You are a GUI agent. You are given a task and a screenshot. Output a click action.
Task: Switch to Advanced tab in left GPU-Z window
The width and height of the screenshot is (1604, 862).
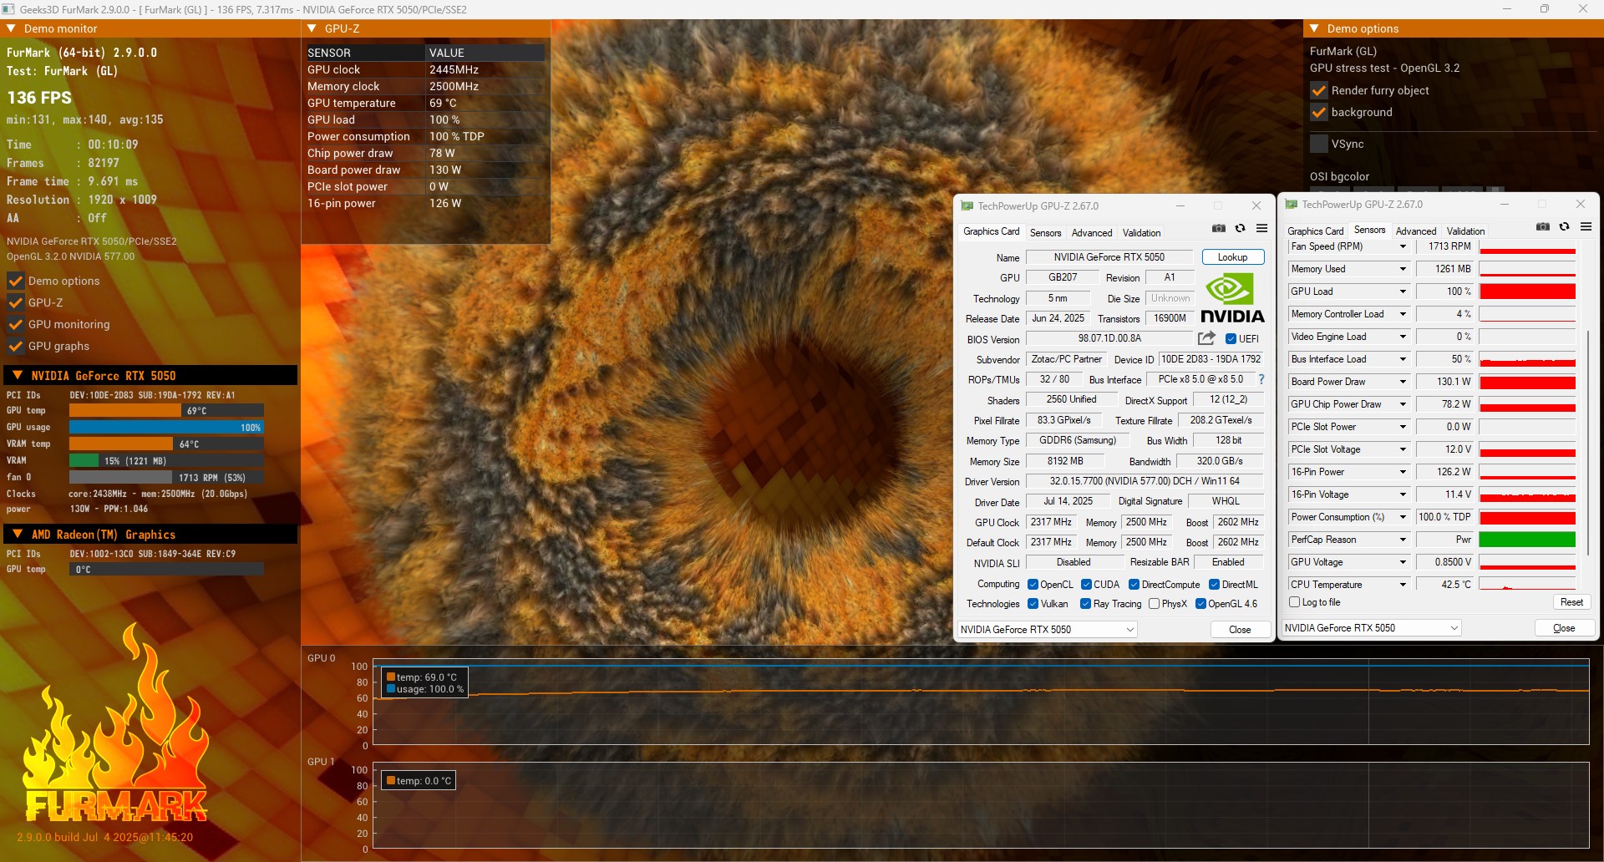coord(1092,233)
